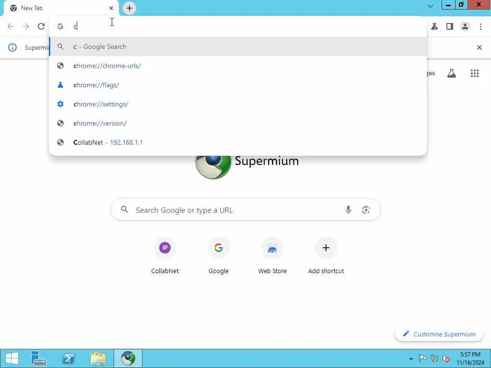The width and height of the screenshot is (491, 368).
Task: Show hidden tray icons arrow
Action: click(411, 358)
